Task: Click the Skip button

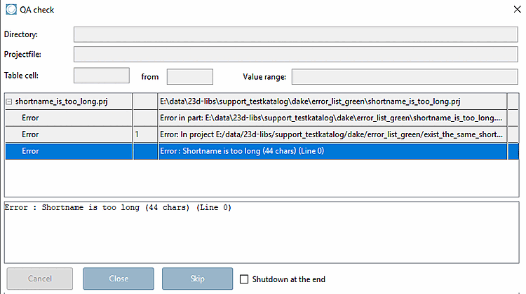Action: coord(197,279)
